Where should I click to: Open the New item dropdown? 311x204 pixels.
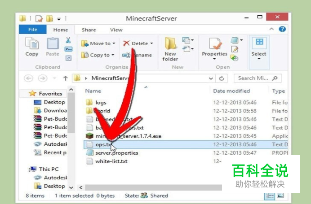[188, 40]
